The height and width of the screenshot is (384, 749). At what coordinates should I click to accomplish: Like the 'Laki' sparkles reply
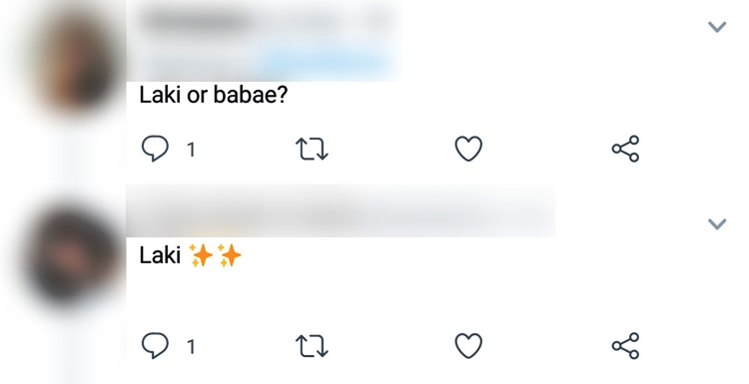(468, 346)
